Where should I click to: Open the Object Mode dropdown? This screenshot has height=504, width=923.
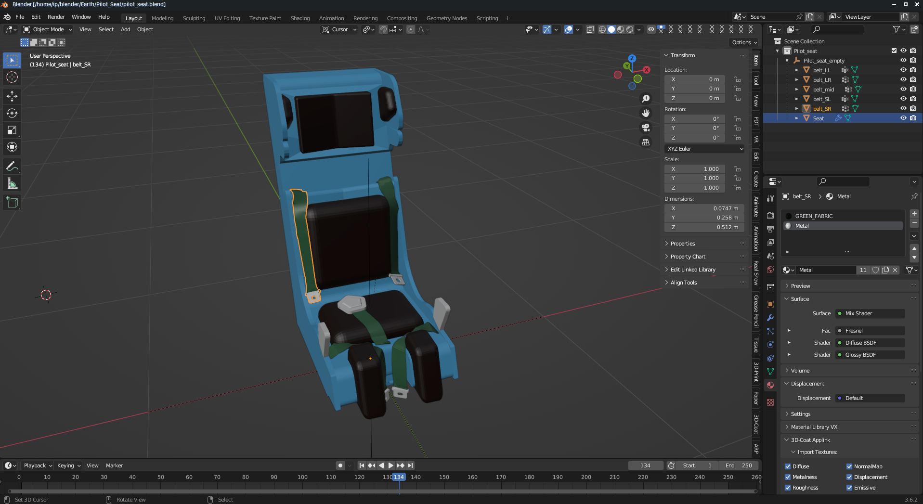[47, 29]
